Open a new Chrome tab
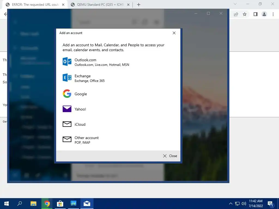This screenshot has width=279, height=209. pyautogui.click(x=139, y=5)
